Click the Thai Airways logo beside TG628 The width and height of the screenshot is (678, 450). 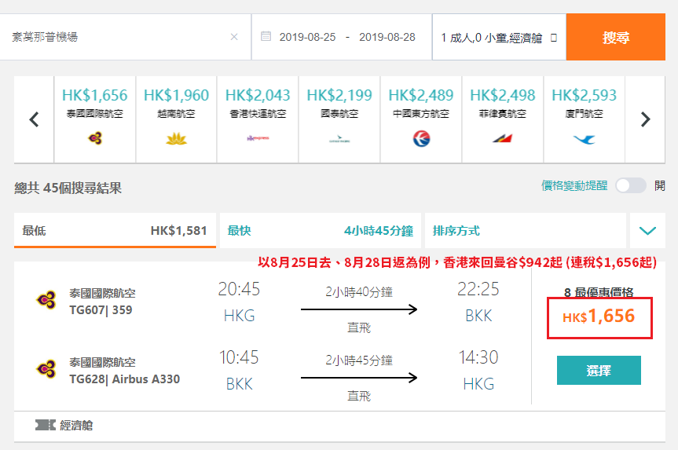click(x=46, y=369)
